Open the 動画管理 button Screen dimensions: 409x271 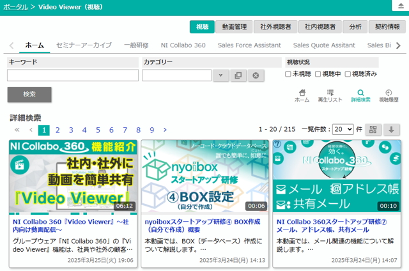235,27
